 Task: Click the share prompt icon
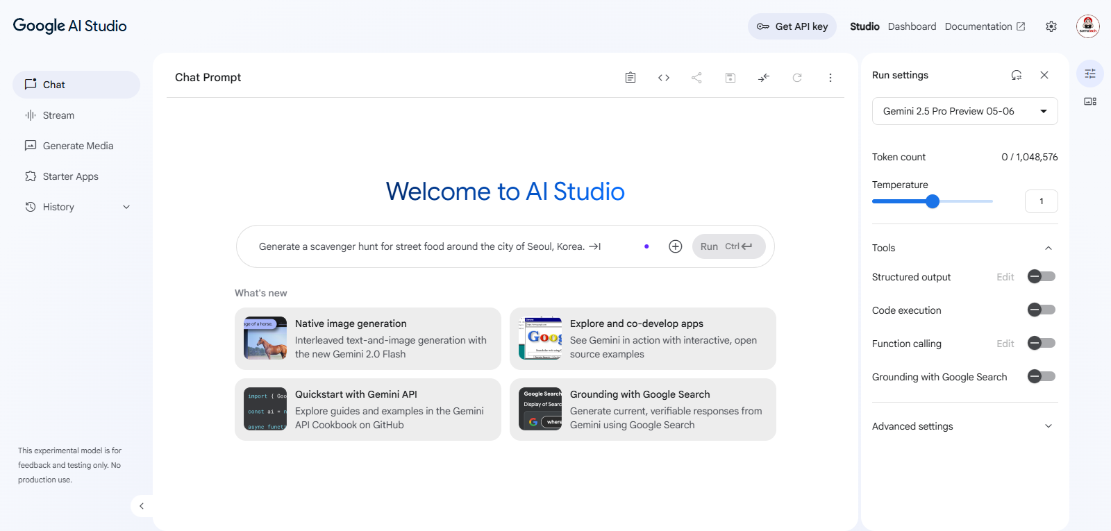(x=696, y=78)
